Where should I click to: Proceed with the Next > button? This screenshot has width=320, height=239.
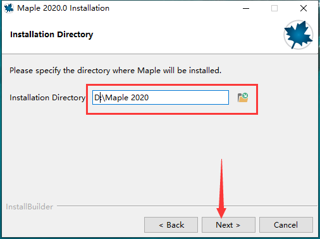[228, 225]
